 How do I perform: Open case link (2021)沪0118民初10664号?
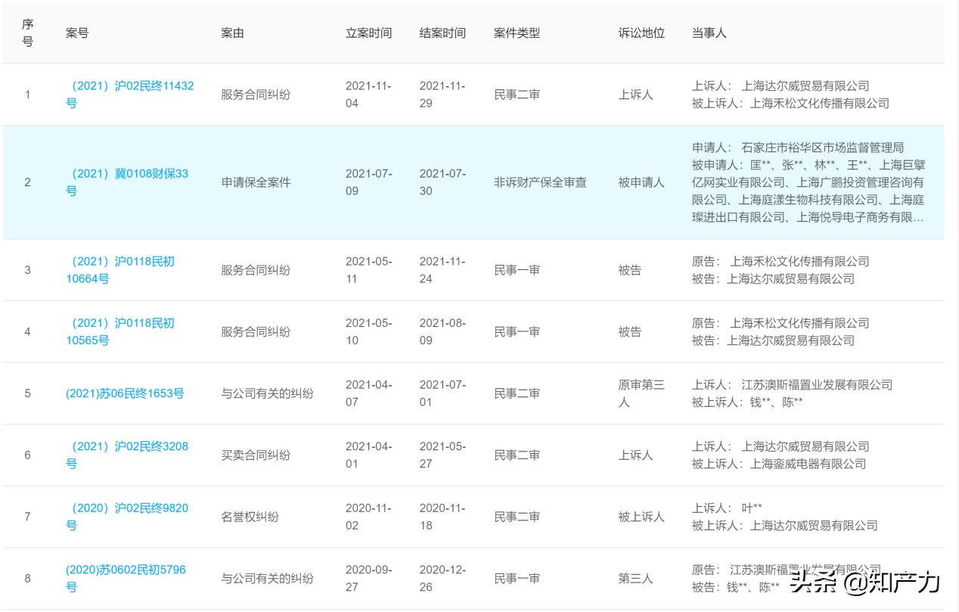120,270
